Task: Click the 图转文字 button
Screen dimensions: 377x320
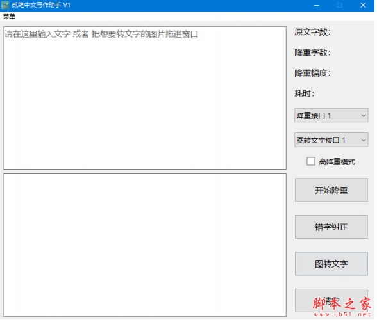Action: (x=331, y=264)
